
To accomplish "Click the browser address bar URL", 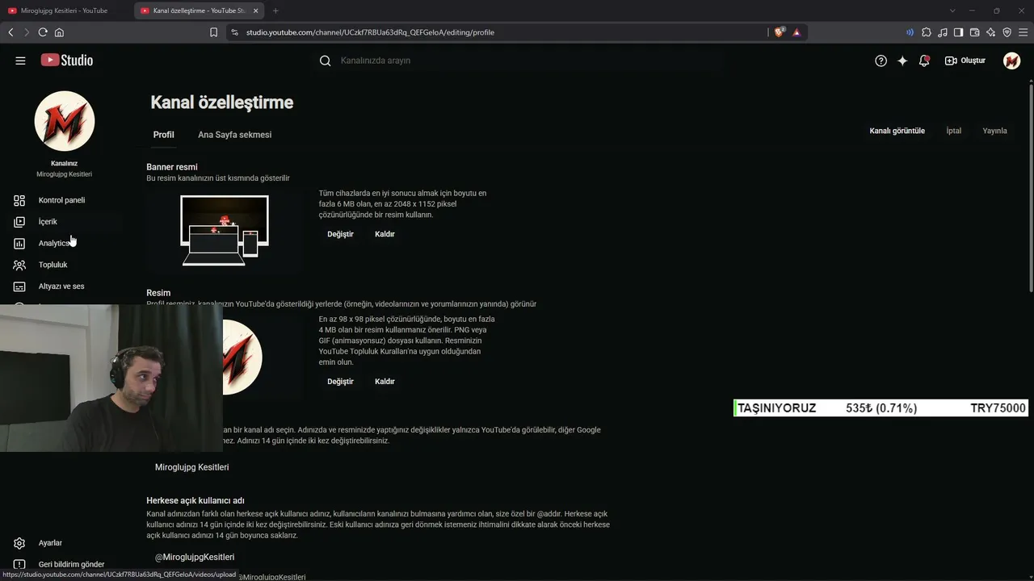I will [371, 32].
